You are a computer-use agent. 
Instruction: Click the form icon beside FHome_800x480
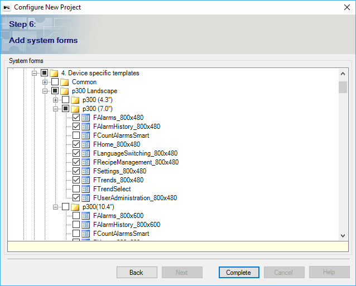(85, 144)
